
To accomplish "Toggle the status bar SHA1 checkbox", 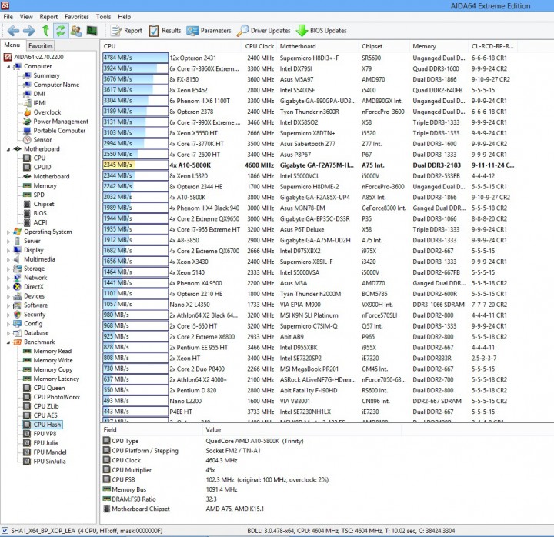I will [5, 530].
